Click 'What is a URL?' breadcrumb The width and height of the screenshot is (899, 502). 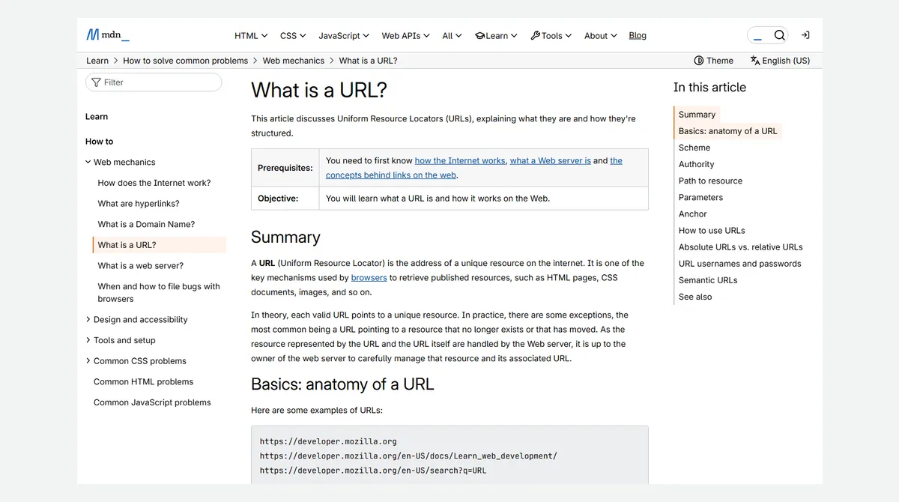click(x=369, y=61)
